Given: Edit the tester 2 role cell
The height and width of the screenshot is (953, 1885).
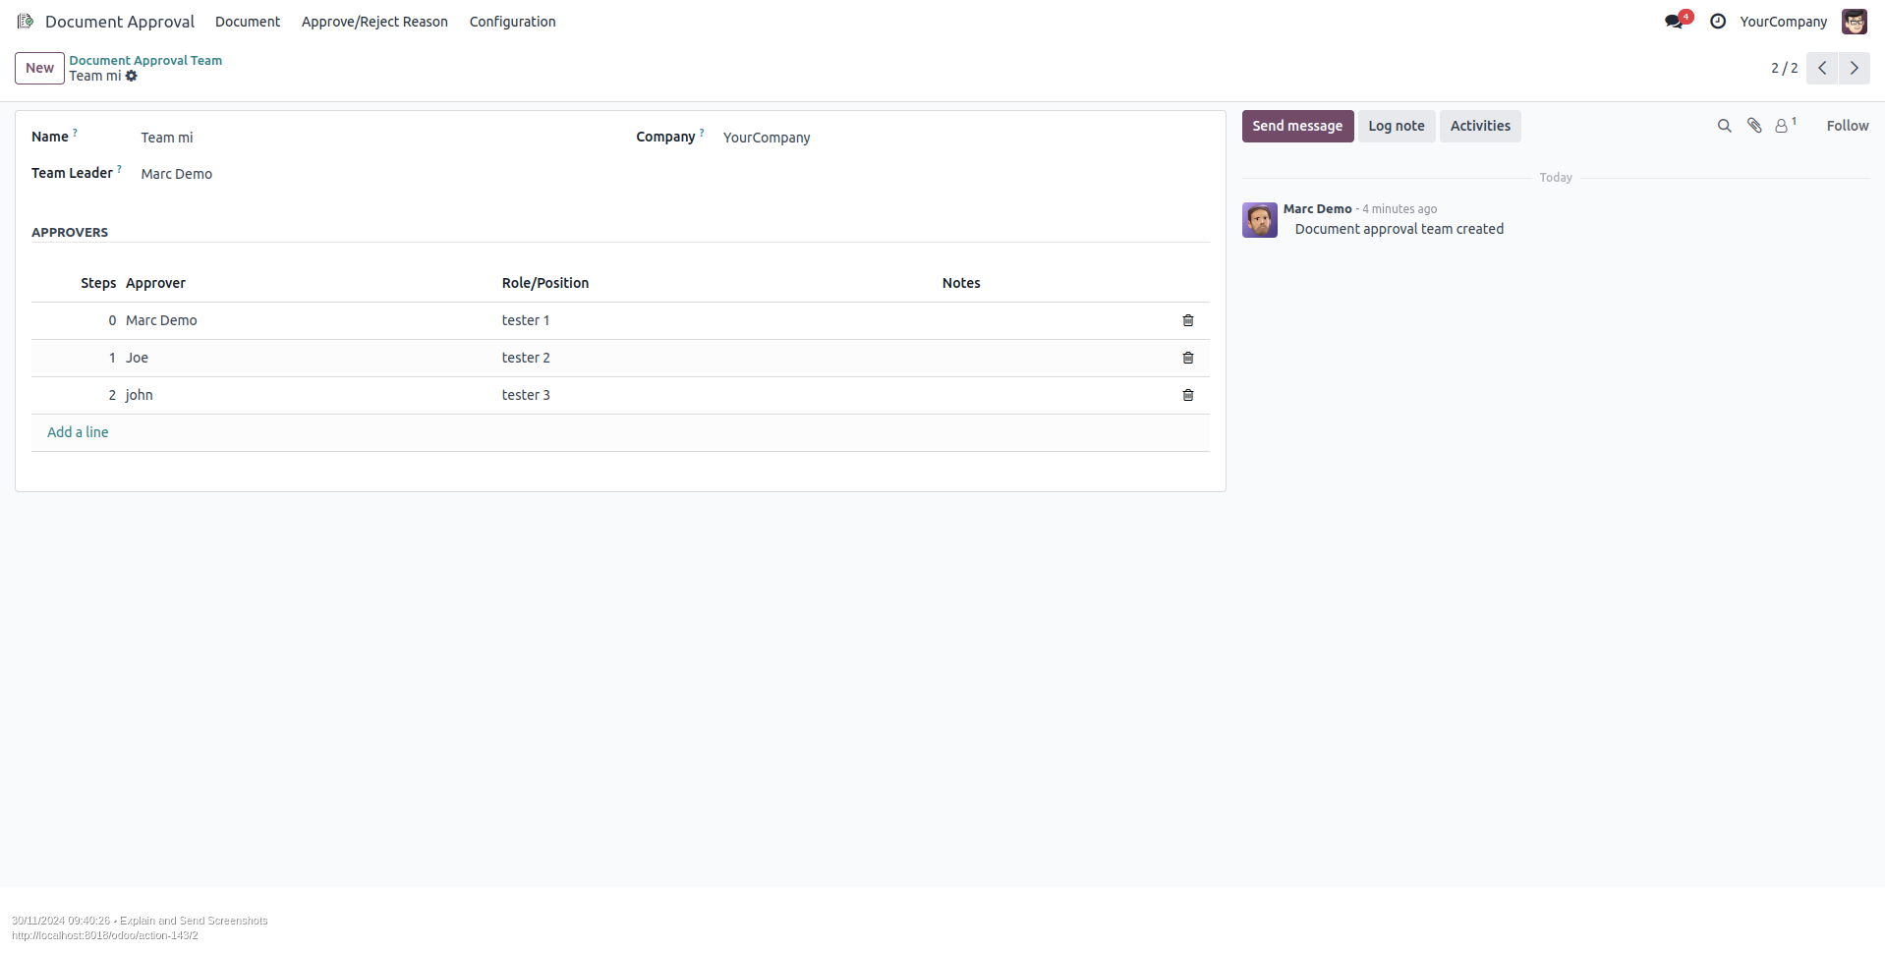Looking at the screenshot, I should pos(717,358).
